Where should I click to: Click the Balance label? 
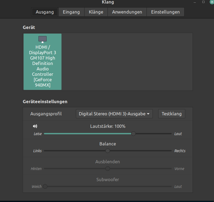108,144
